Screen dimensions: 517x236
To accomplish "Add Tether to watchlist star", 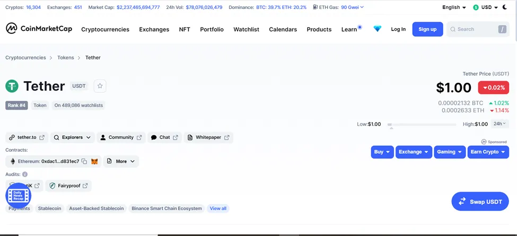I will tap(100, 86).
